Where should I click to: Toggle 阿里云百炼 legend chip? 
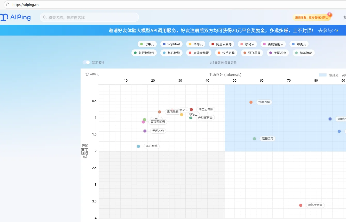coord(222,44)
